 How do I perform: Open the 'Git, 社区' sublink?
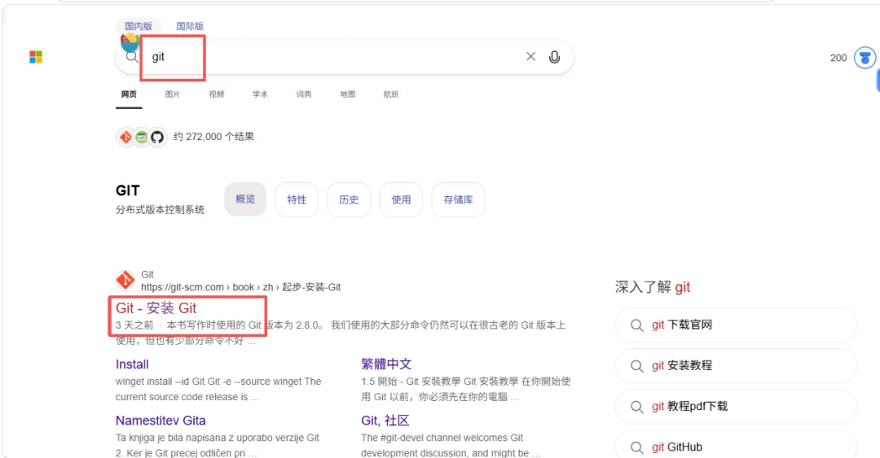coord(385,421)
